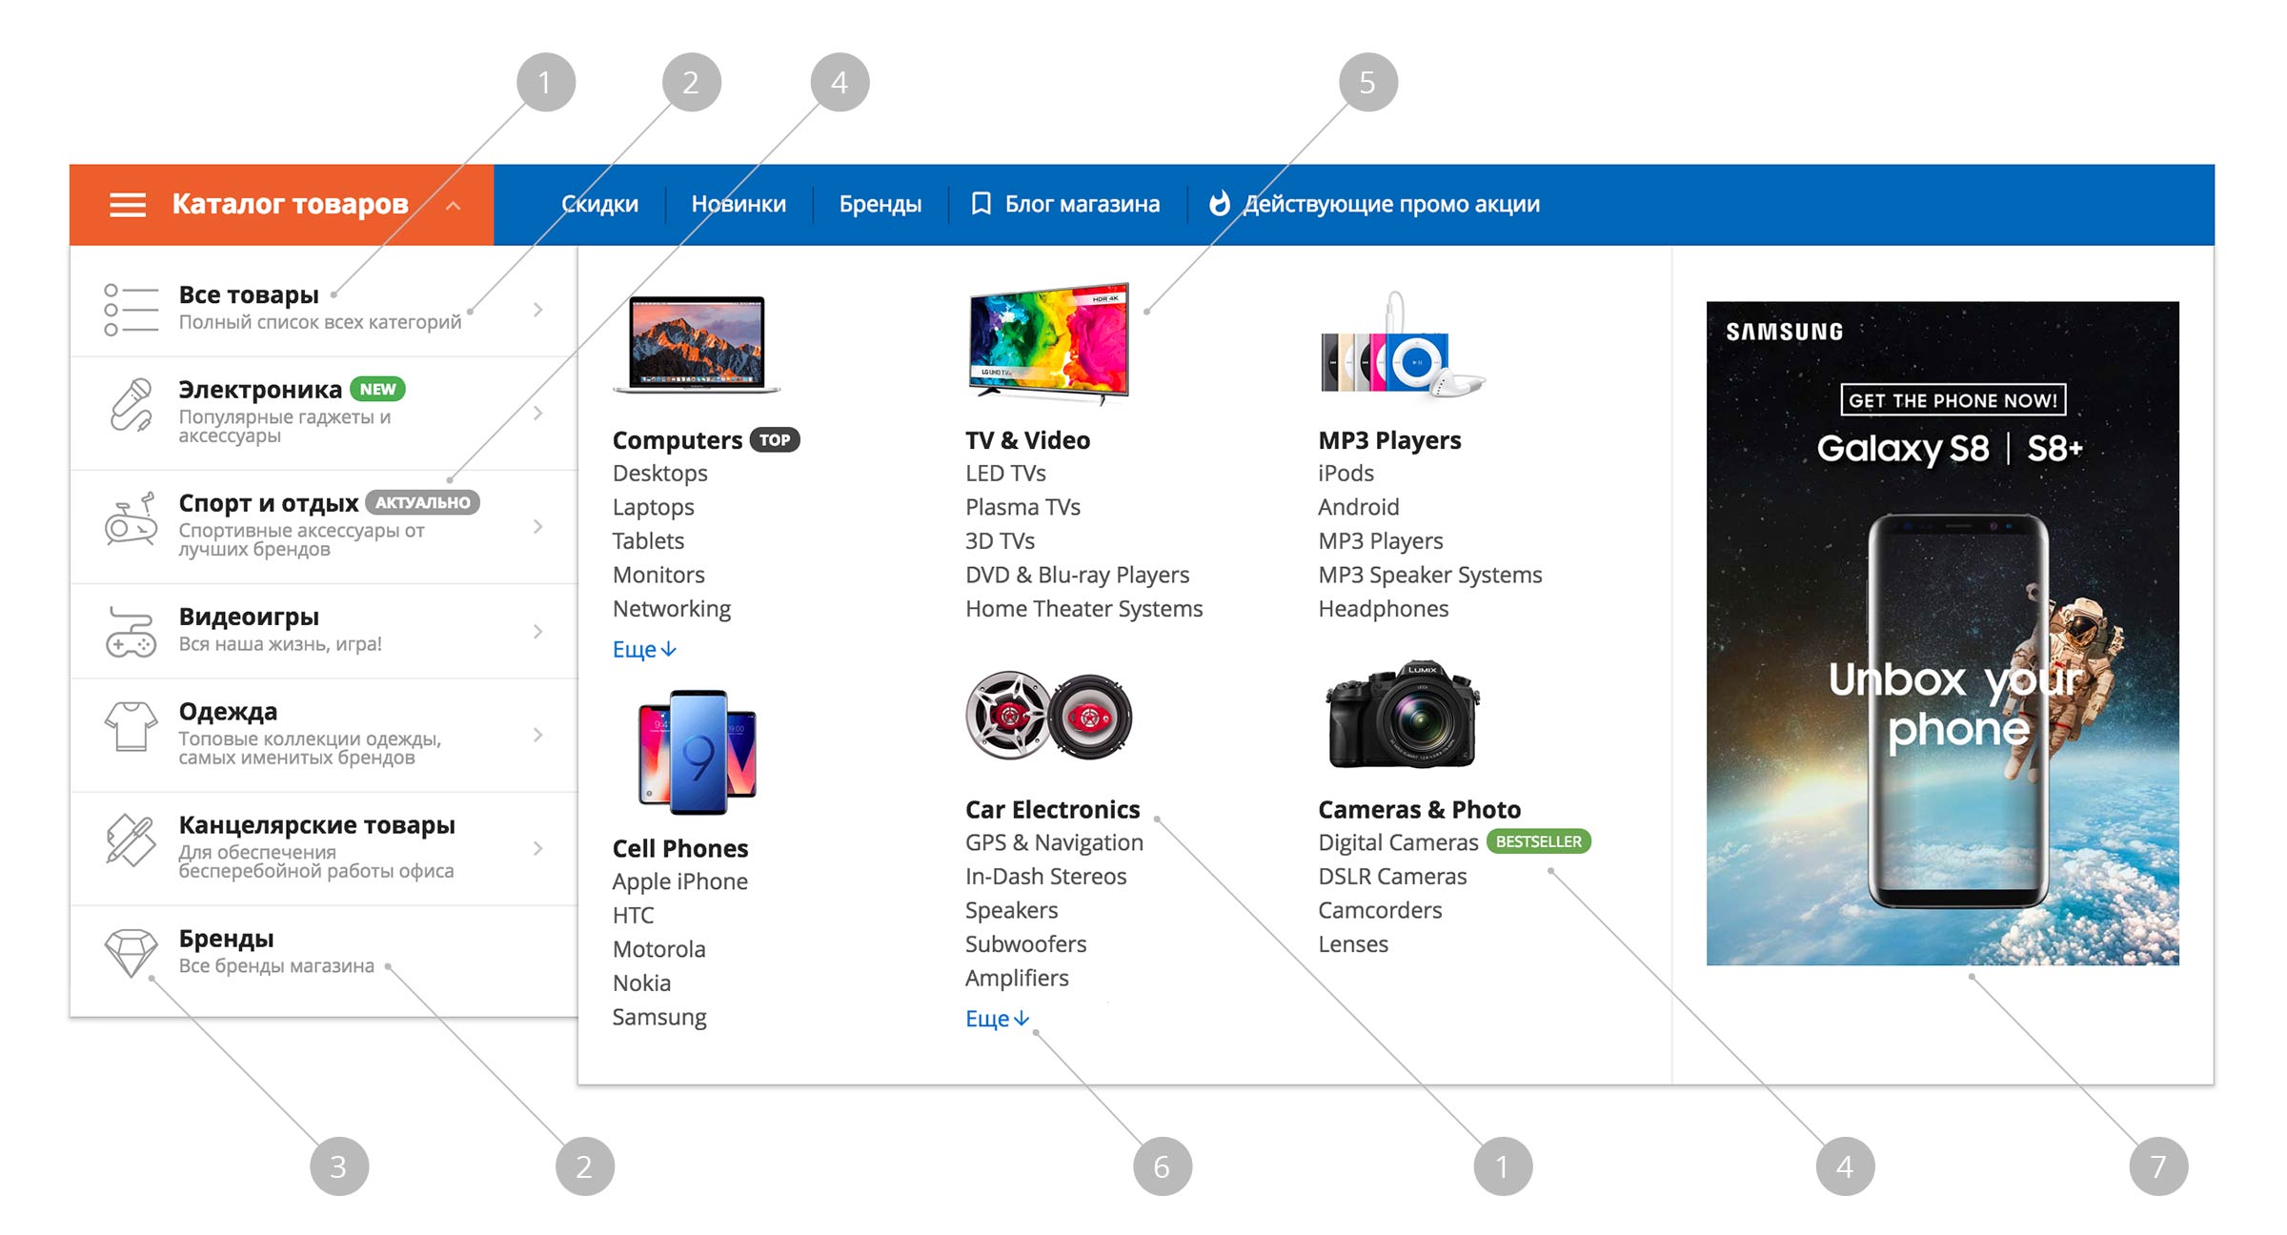Click the flame icon for promo акции
This screenshot has height=1235, width=2287.
point(1219,204)
